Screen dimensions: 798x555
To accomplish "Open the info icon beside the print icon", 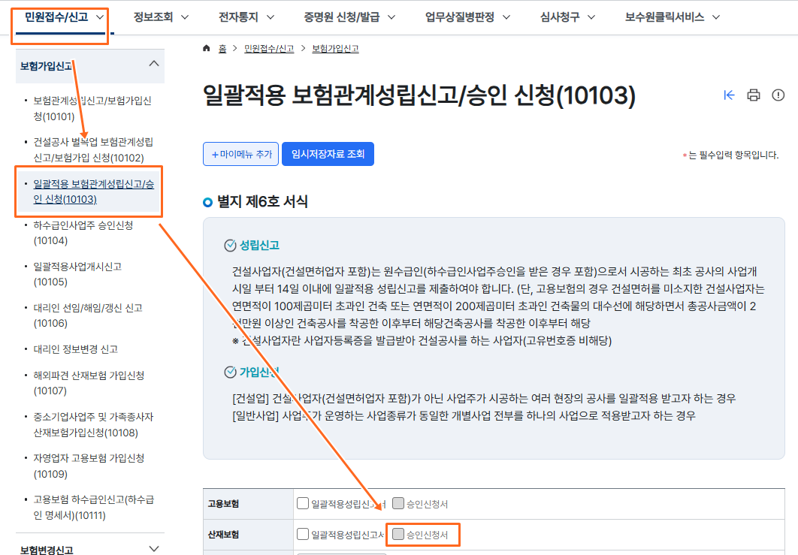I will click(x=778, y=95).
